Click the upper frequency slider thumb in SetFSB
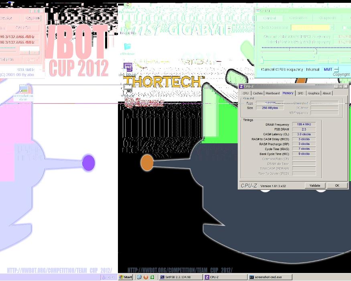The height and width of the screenshot is (281, 351). (315, 51)
